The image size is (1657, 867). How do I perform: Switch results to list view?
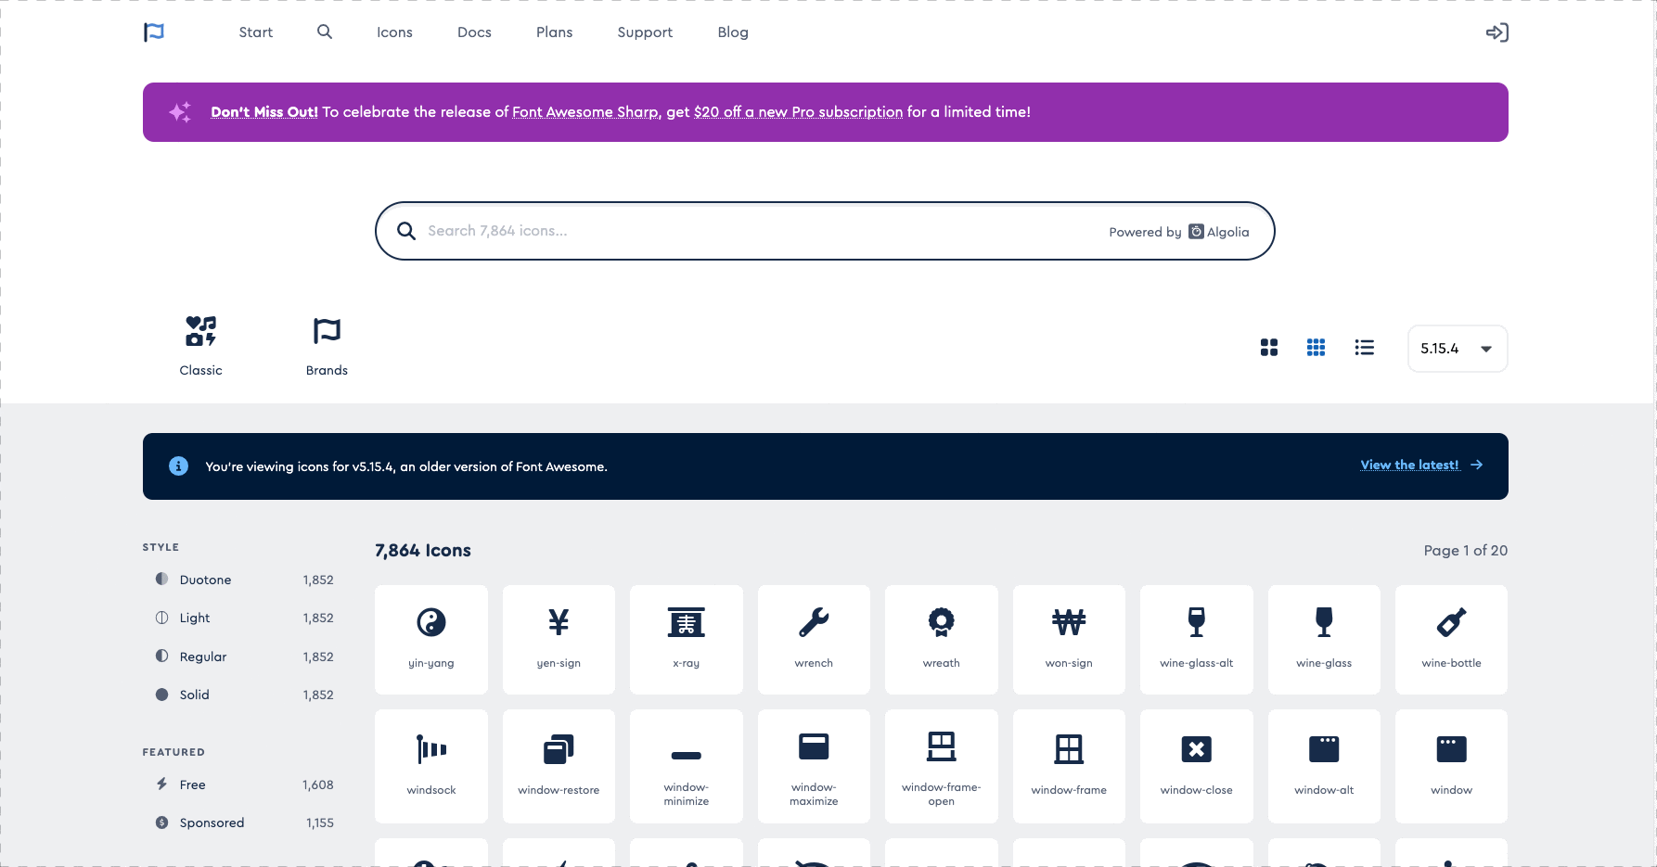pos(1364,347)
